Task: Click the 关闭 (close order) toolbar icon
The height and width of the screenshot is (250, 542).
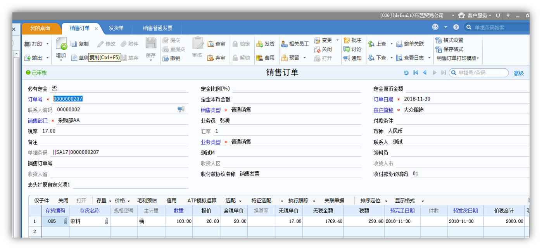Action: [x=317, y=49]
